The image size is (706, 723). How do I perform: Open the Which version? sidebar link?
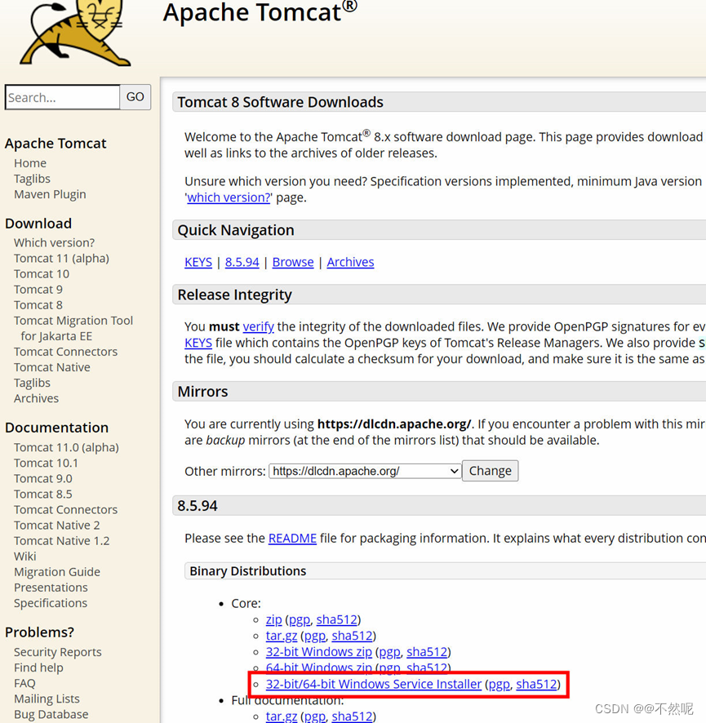pos(54,242)
